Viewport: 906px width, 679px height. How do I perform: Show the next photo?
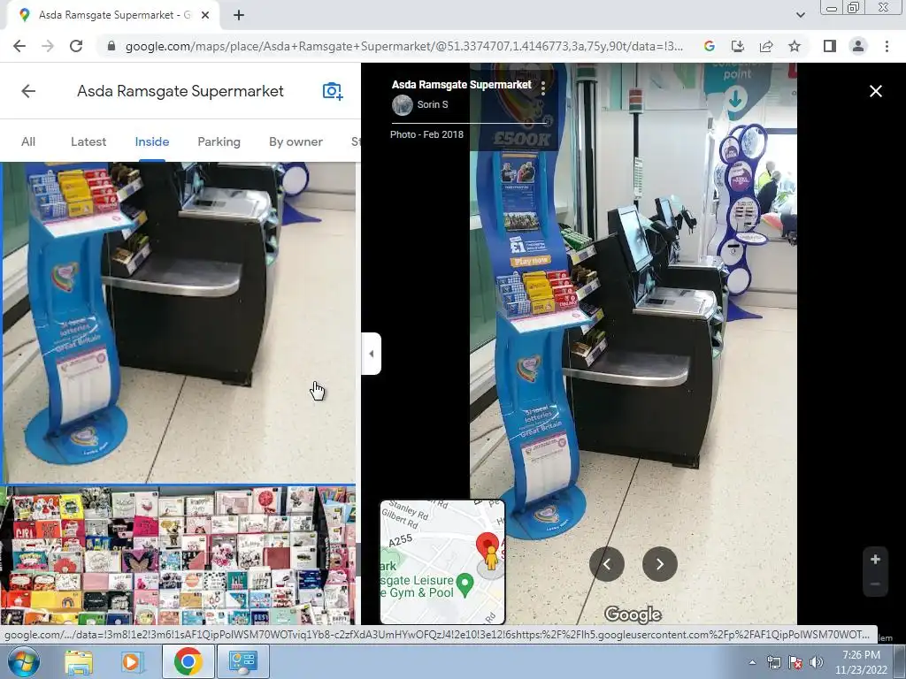point(660,564)
